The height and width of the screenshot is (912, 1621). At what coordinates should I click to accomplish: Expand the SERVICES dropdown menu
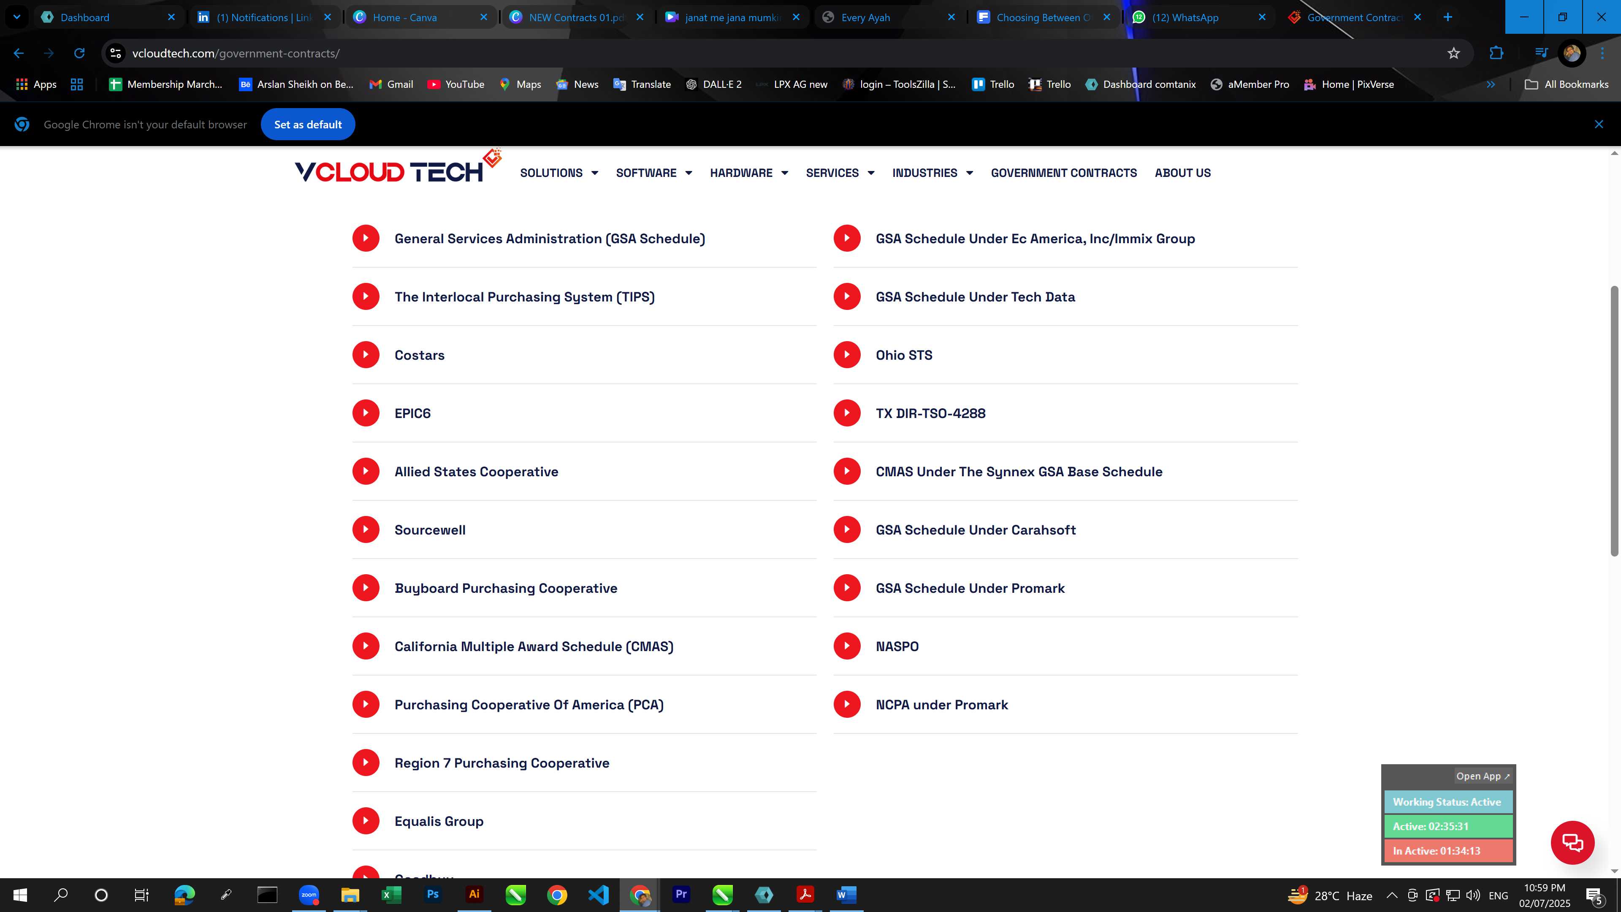click(840, 173)
